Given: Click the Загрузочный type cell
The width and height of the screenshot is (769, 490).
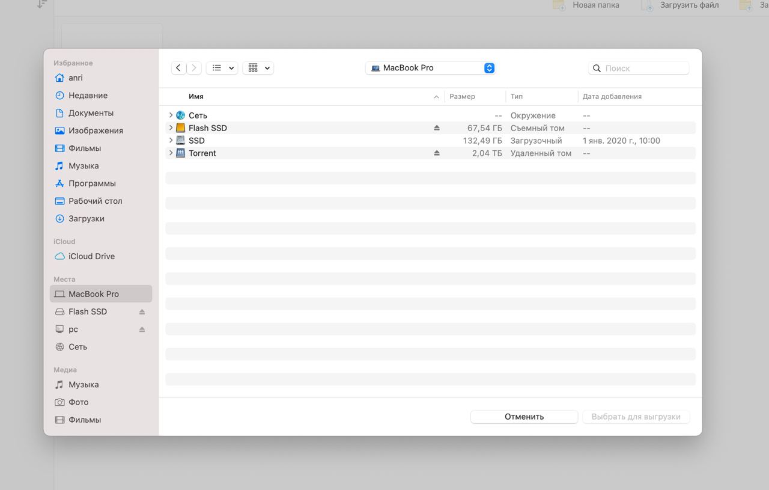Looking at the screenshot, I should pos(536,141).
